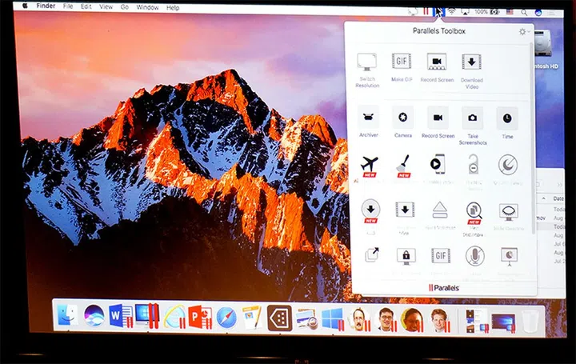Open the Go menu

point(125,7)
